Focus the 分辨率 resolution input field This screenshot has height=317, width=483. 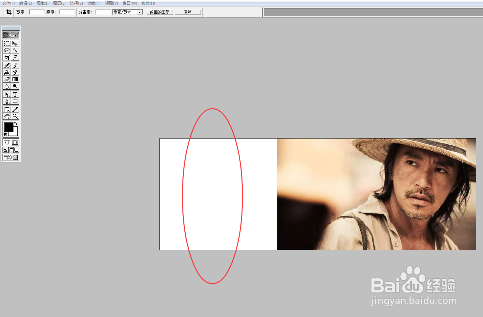coord(103,12)
